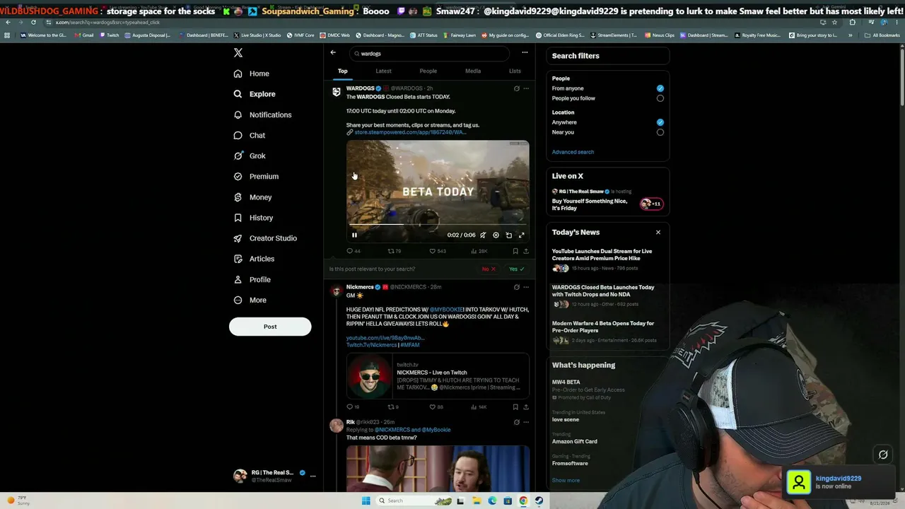This screenshot has height=509, width=905.
Task: Select People you follow radio option
Action: click(x=660, y=98)
